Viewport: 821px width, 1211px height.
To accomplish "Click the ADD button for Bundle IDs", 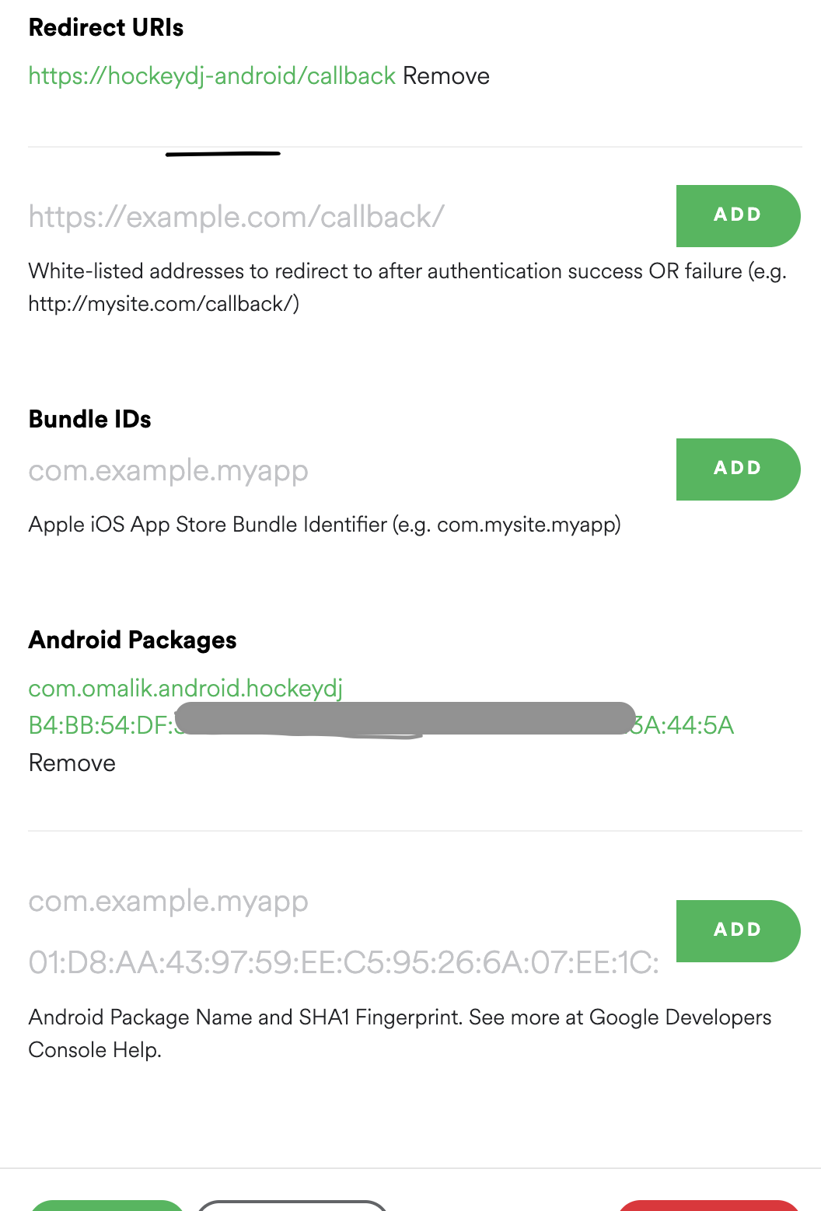I will 737,468.
